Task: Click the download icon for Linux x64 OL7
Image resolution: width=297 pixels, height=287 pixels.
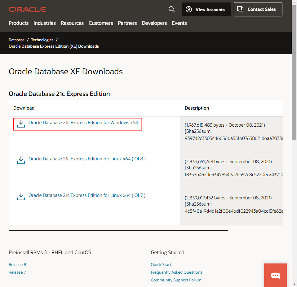Action: pyautogui.click(x=20, y=196)
